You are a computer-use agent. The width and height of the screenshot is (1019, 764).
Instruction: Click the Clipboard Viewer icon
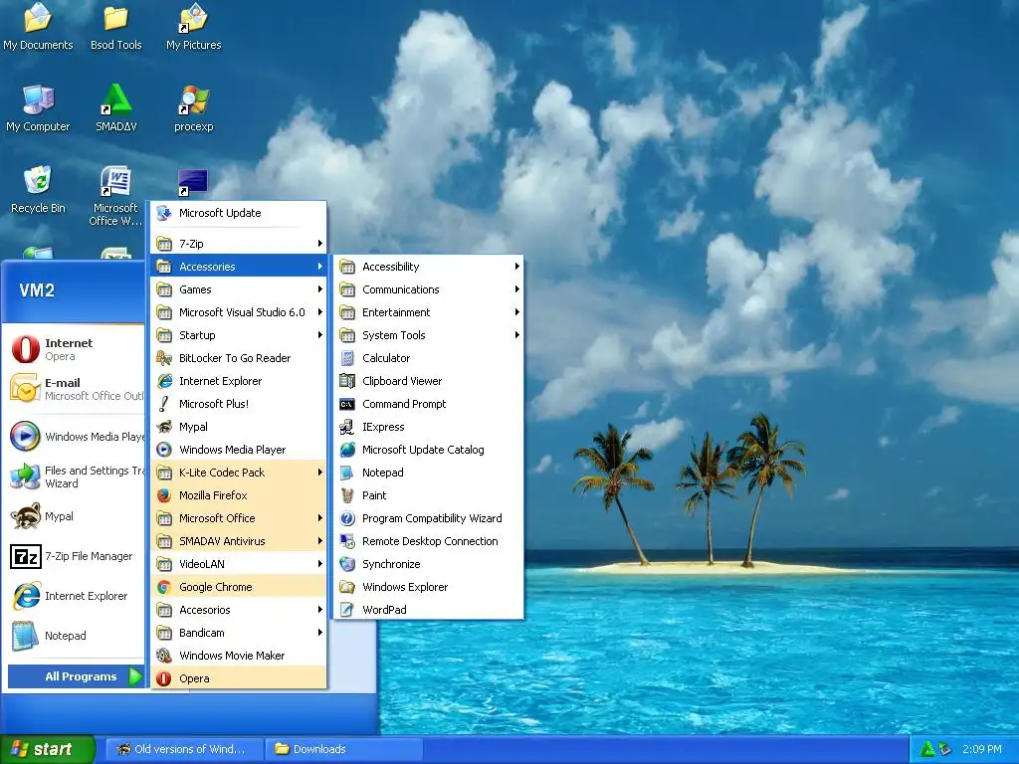coord(347,381)
